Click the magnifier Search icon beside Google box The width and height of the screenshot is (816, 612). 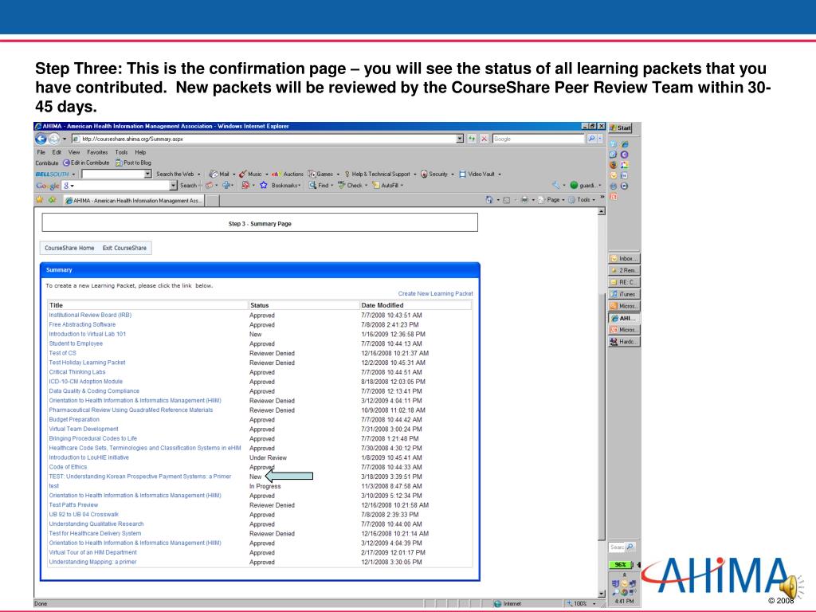click(591, 139)
